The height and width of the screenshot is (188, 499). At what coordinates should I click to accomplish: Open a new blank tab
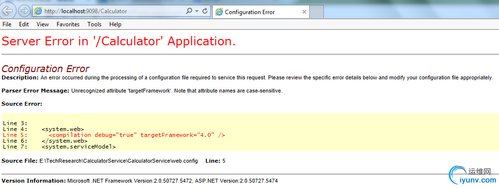click(x=317, y=12)
